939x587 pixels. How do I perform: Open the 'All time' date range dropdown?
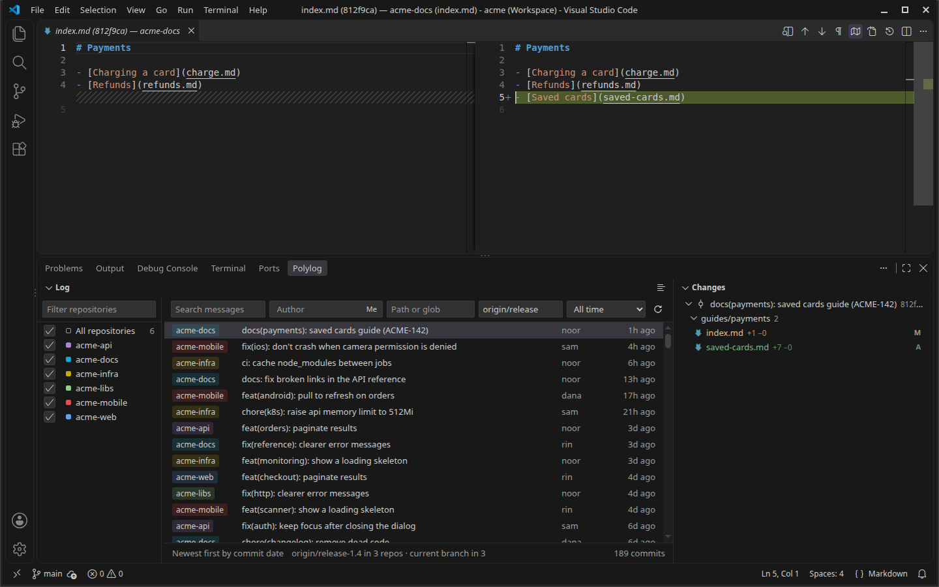tap(606, 309)
